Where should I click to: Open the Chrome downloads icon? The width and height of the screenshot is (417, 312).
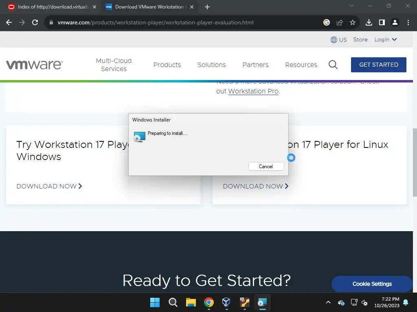click(369, 23)
